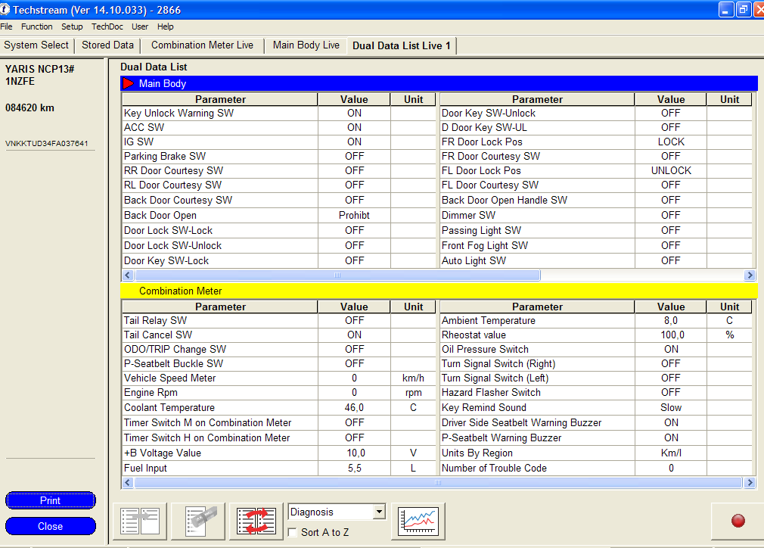The height and width of the screenshot is (548, 764).
Task: Click the swap lists red arrows icon
Action: pos(256,521)
